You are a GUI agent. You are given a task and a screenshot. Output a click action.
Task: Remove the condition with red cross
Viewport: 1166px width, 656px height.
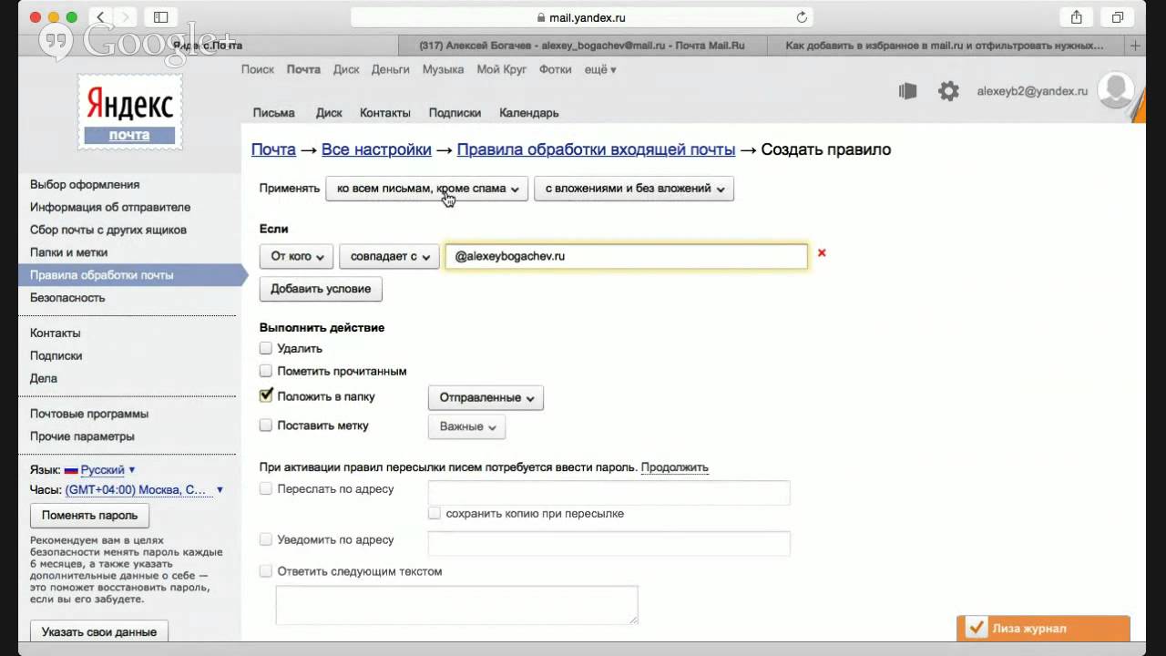coord(822,252)
